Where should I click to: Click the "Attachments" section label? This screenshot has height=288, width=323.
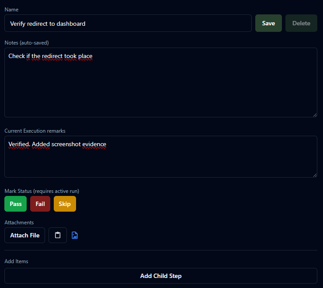[x=19, y=223]
